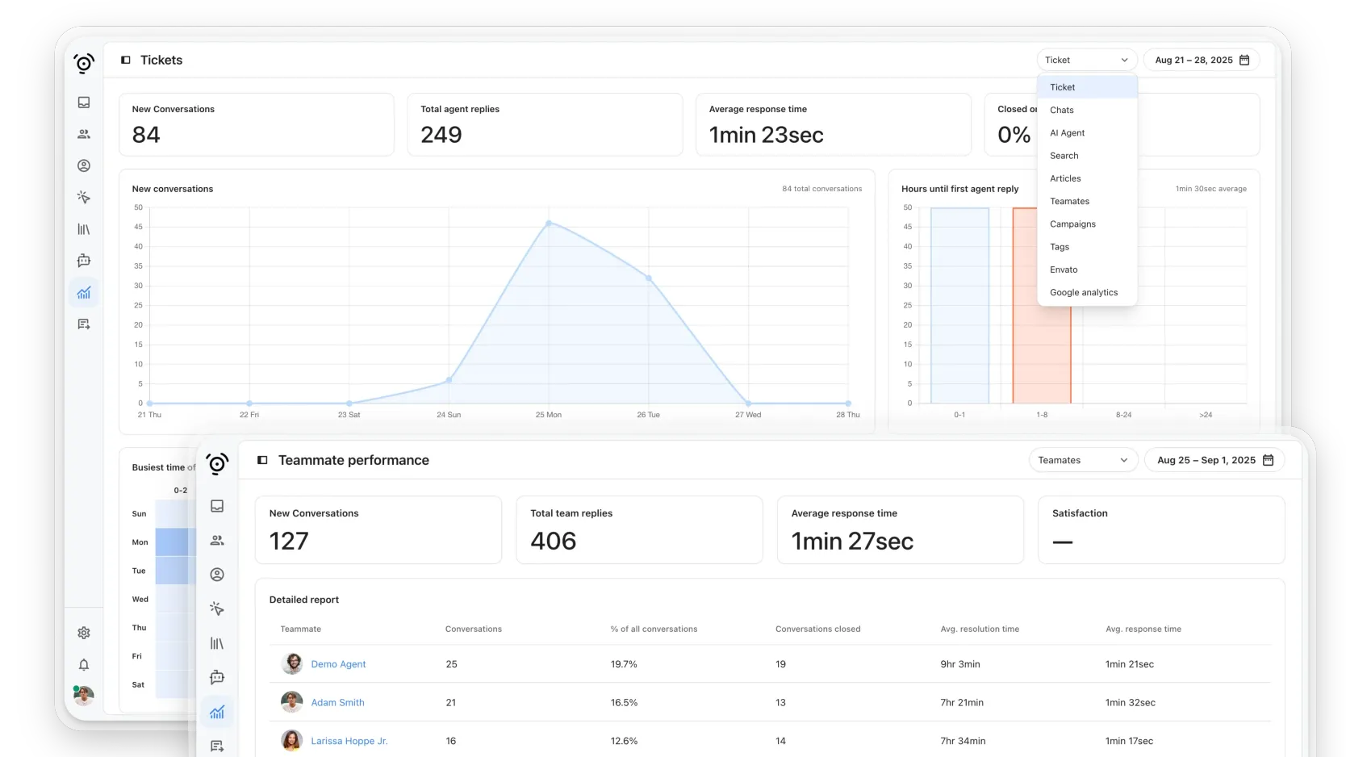Select Chats from the report menu
The width and height of the screenshot is (1346, 757).
click(x=1062, y=110)
